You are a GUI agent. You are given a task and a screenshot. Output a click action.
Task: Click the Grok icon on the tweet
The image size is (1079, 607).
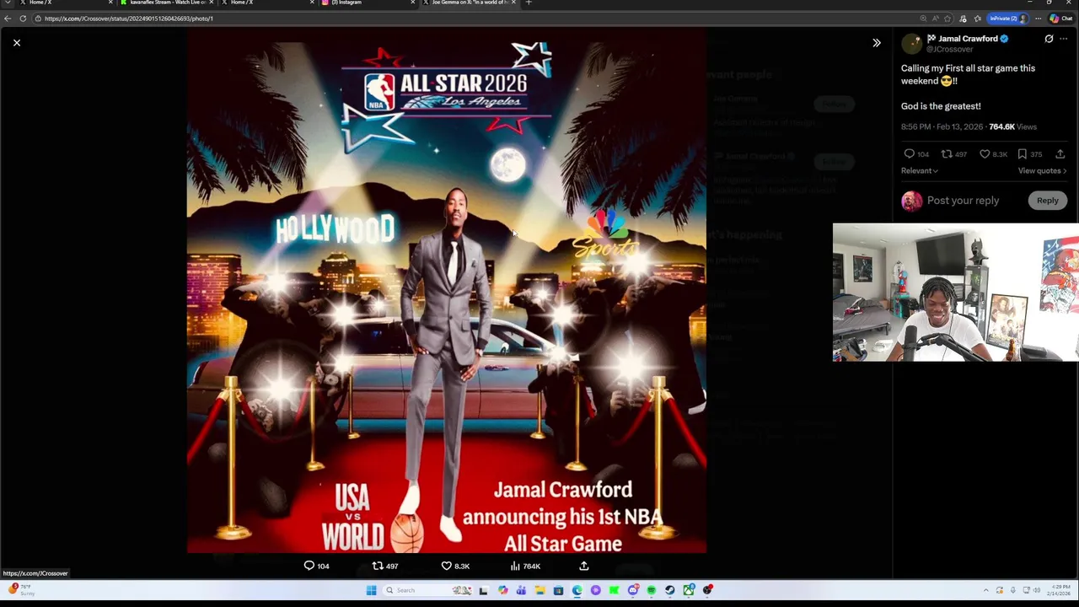[x=1049, y=39]
